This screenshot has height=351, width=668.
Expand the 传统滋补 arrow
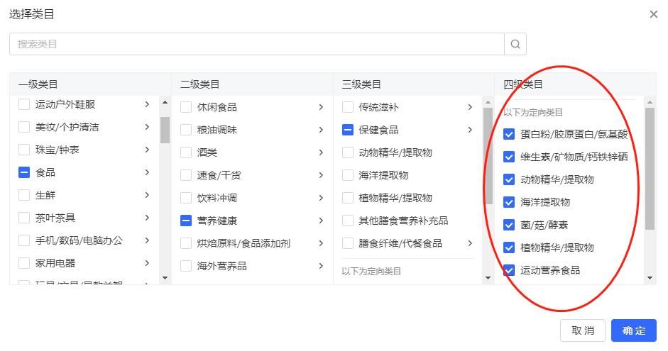[470, 107]
